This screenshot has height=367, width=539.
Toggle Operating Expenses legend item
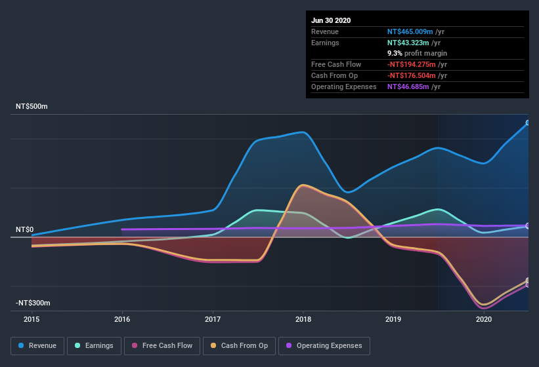coord(324,346)
